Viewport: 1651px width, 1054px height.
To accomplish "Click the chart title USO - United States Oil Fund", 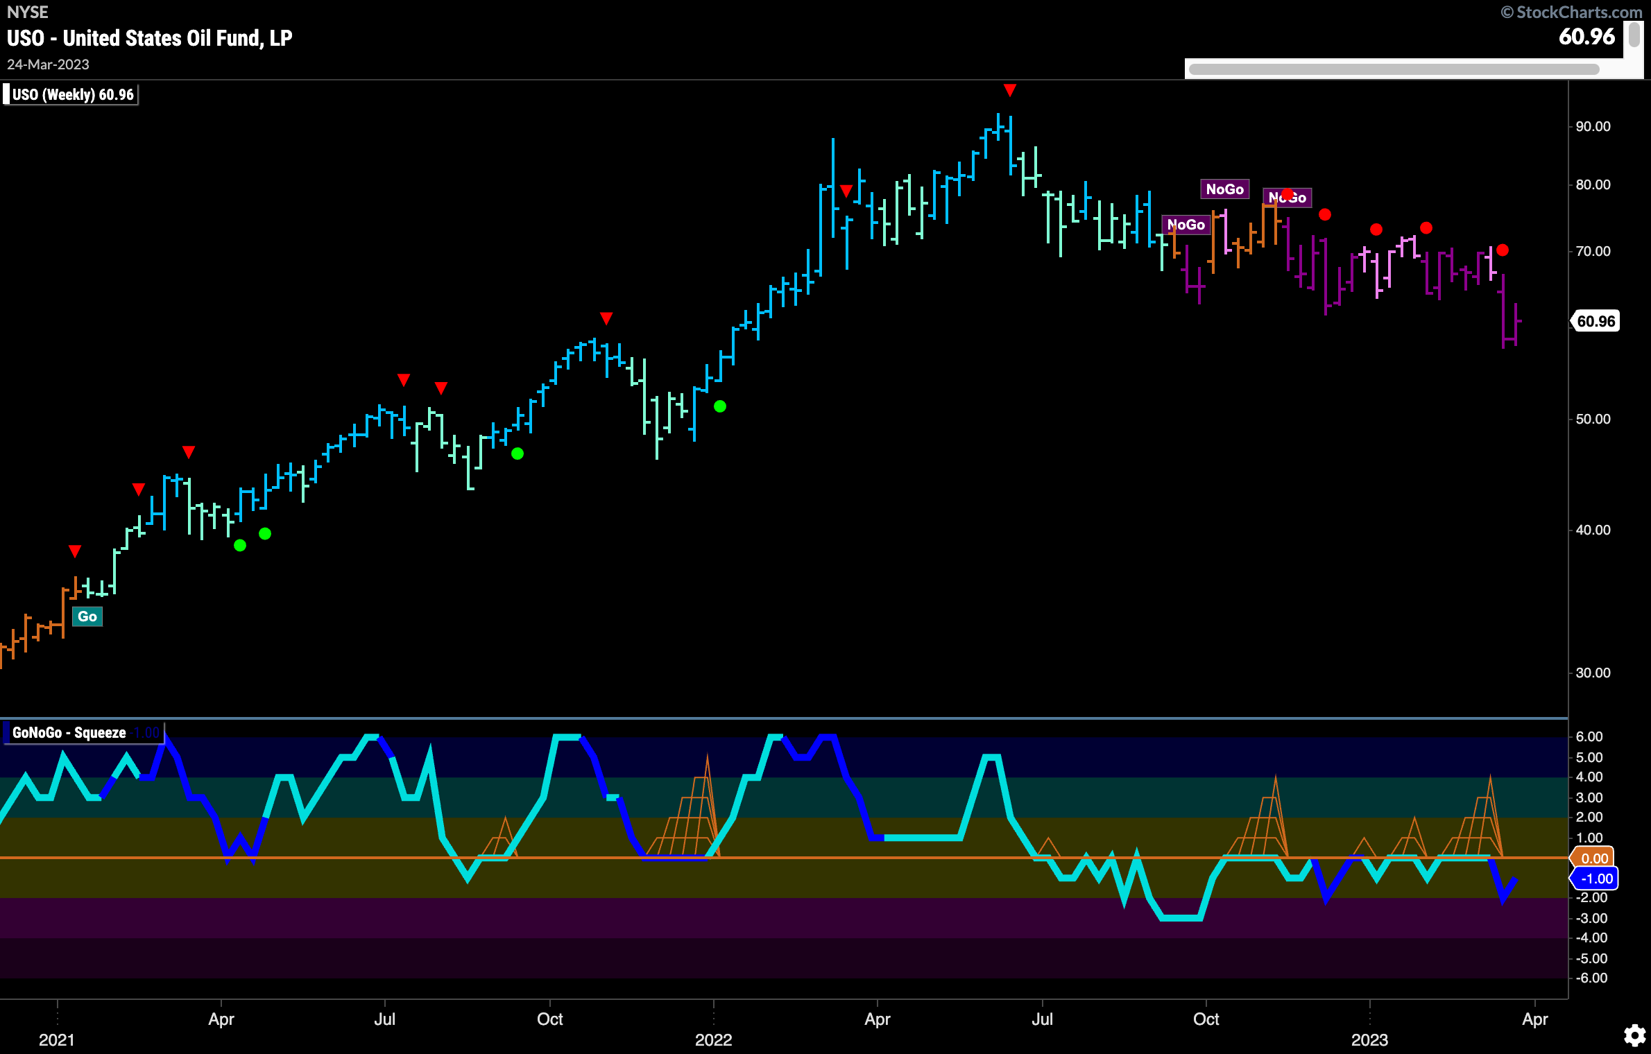I will [150, 38].
